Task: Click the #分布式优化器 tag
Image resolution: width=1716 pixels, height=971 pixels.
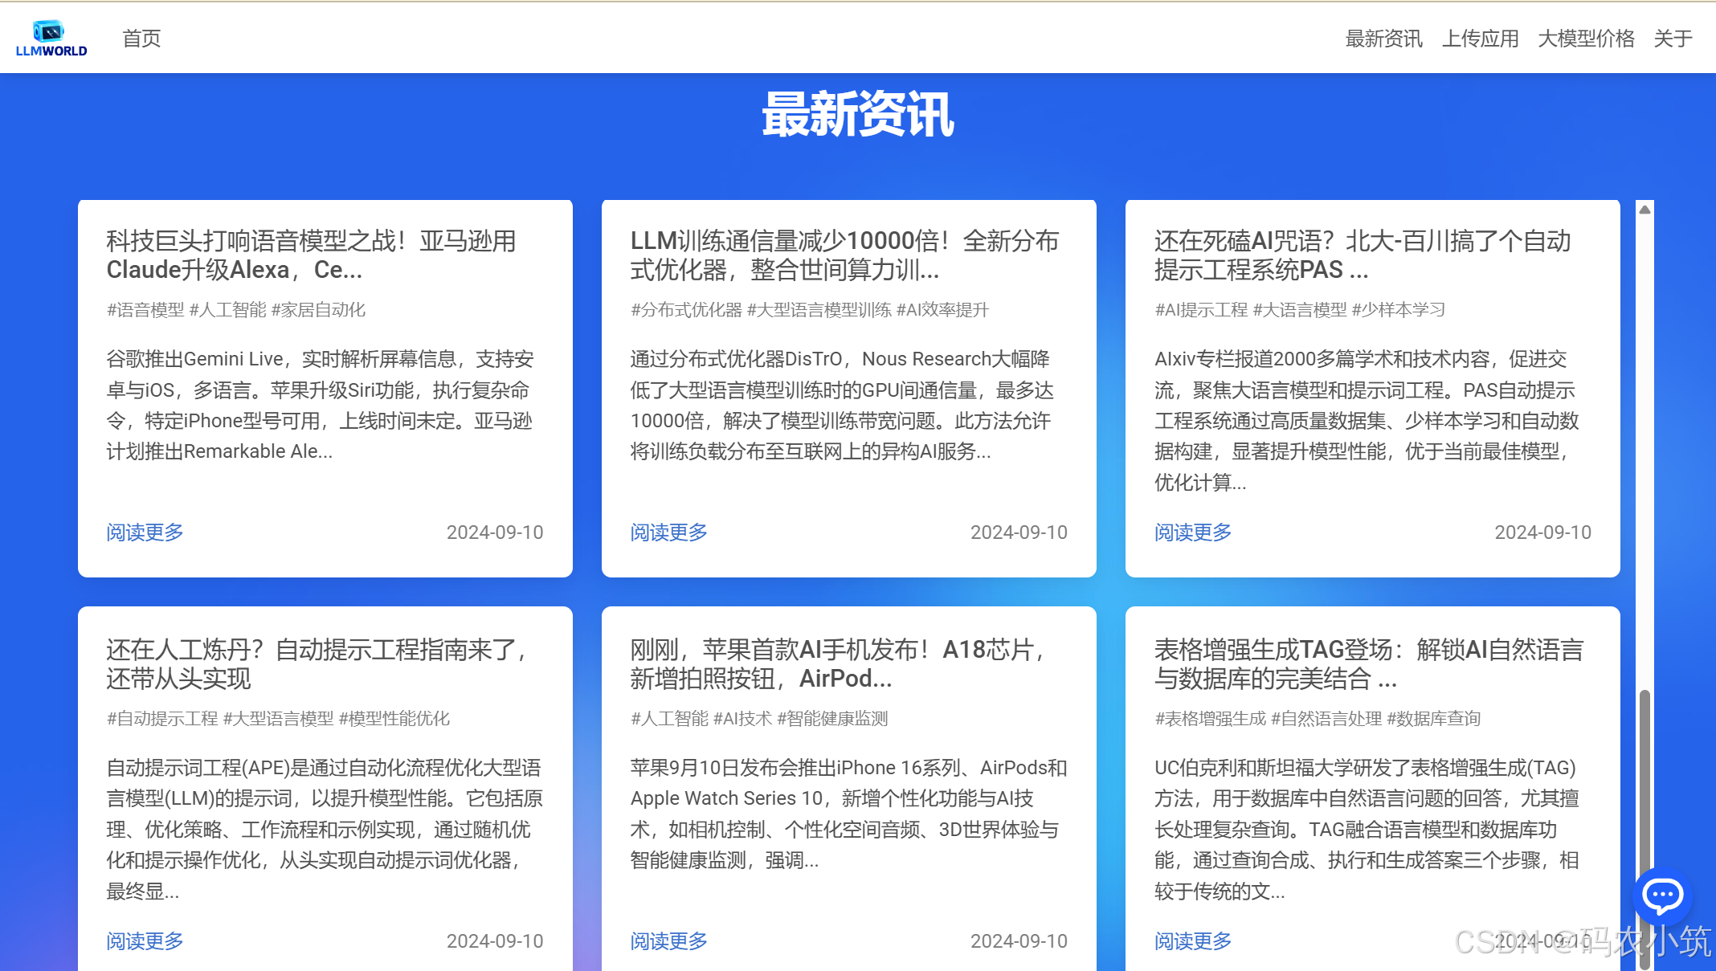Action: (x=686, y=310)
